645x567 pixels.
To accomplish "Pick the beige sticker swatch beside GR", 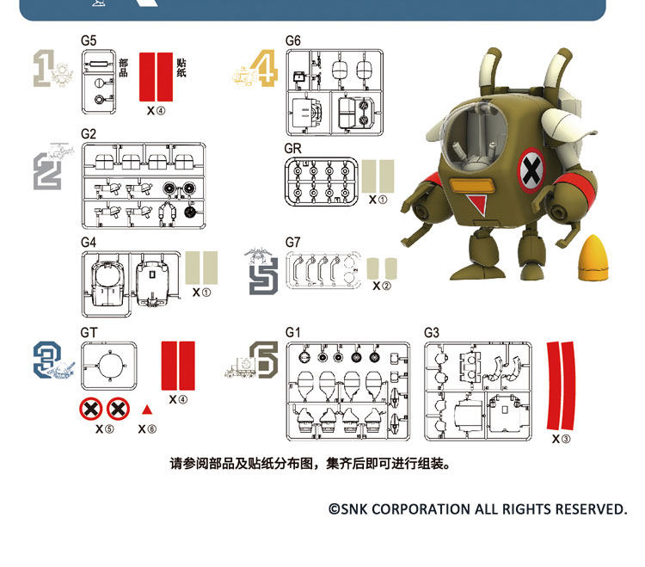I will pos(378,176).
